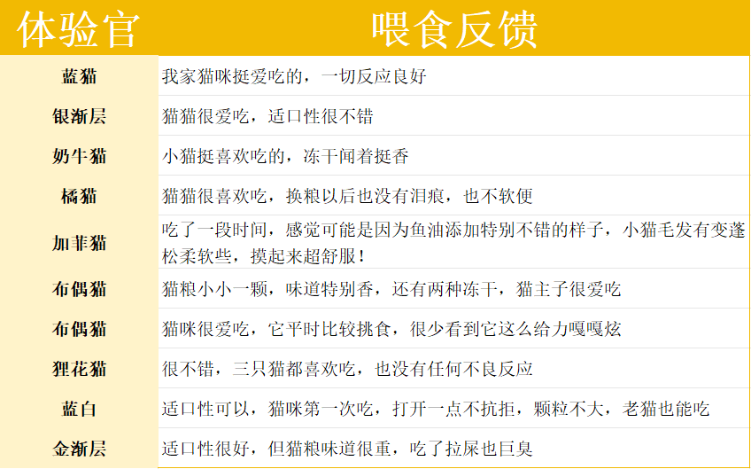Image resolution: width=751 pixels, height=469 pixels.
Task: Select the feedback starting with 猫粮小小一颗
Action: 391,289
